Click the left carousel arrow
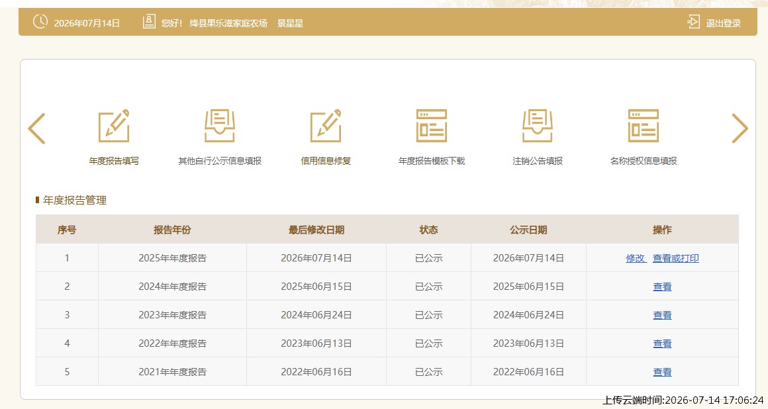768x409 pixels. pos(36,128)
